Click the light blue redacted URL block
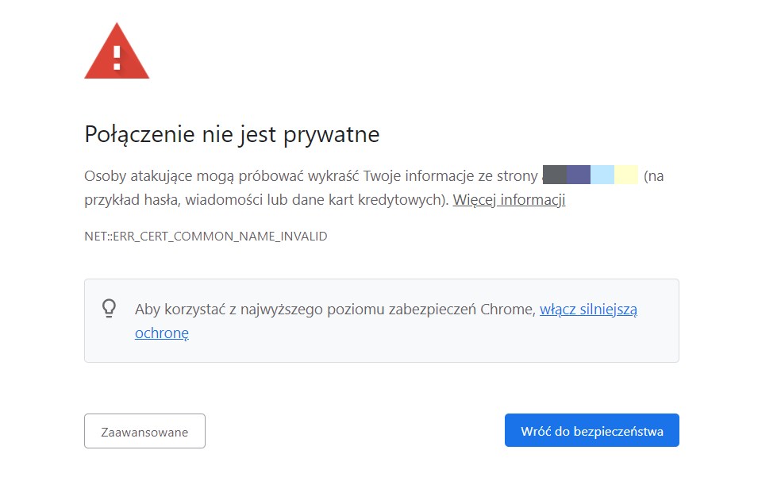This screenshot has height=504, width=781. pyautogui.click(x=602, y=175)
